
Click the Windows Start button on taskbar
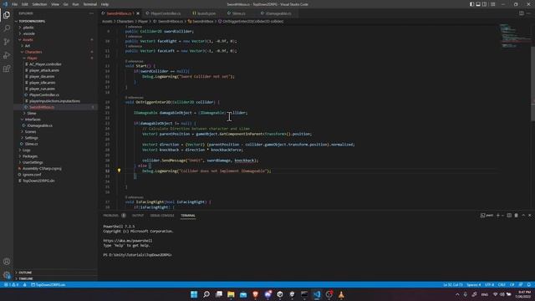coord(194,294)
